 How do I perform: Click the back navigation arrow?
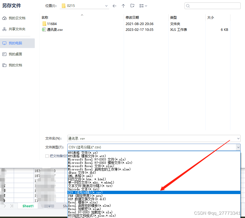pyautogui.click(x=115, y=6)
